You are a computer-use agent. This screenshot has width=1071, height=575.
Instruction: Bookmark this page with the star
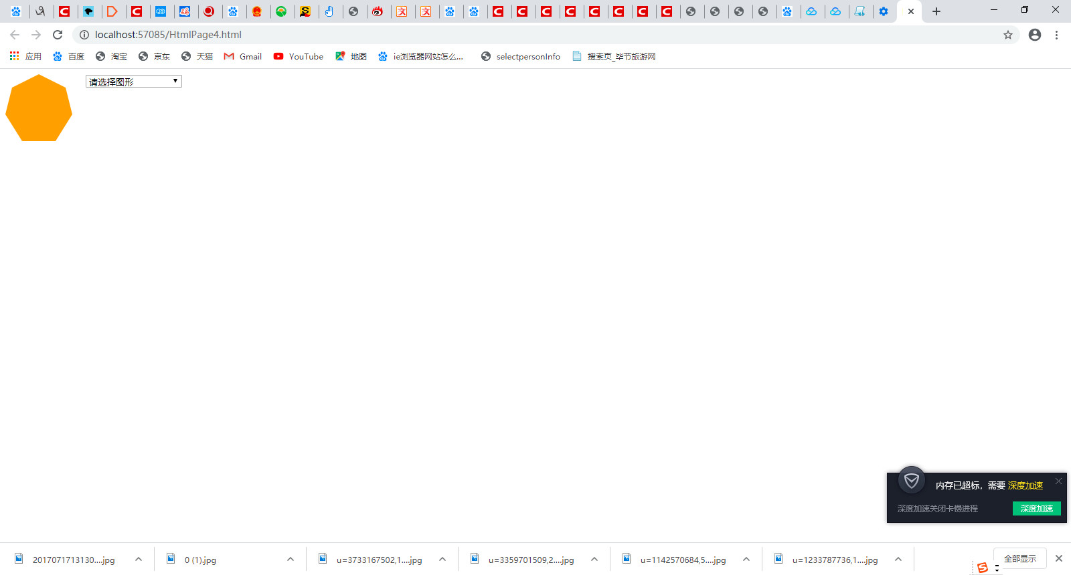click(1008, 35)
